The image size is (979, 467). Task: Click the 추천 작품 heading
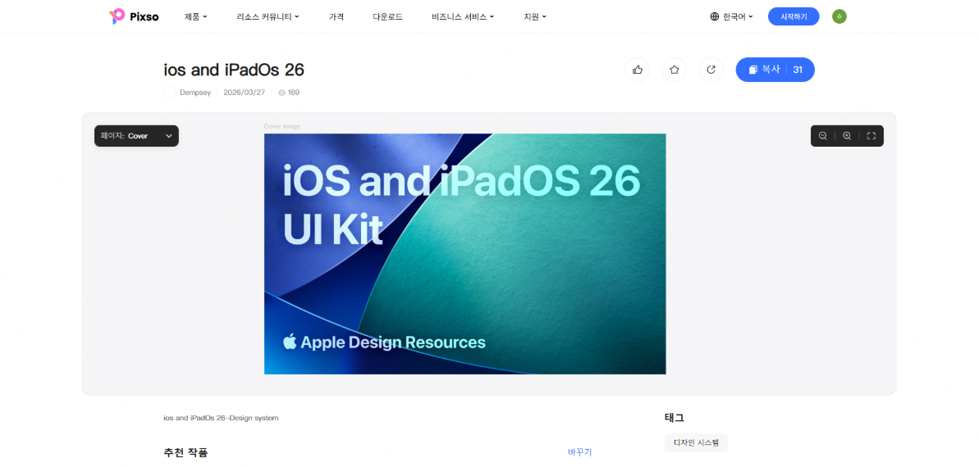[x=185, y=452]
